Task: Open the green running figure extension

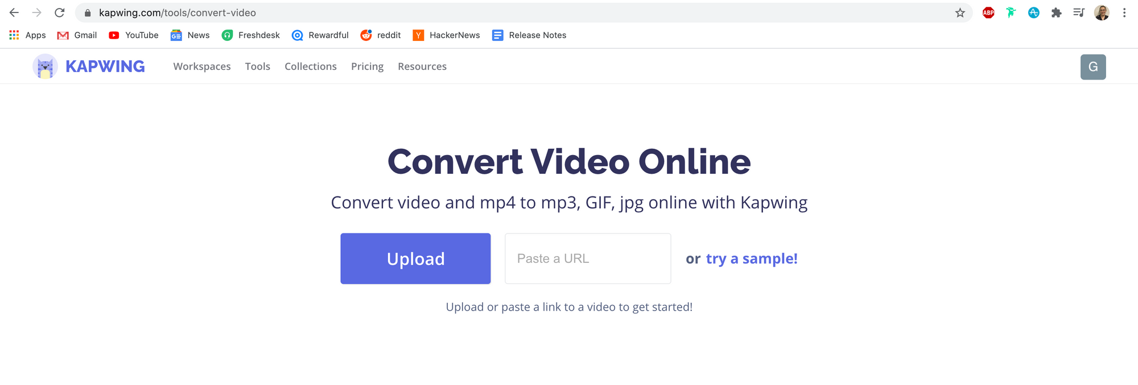Action: 1011,12
